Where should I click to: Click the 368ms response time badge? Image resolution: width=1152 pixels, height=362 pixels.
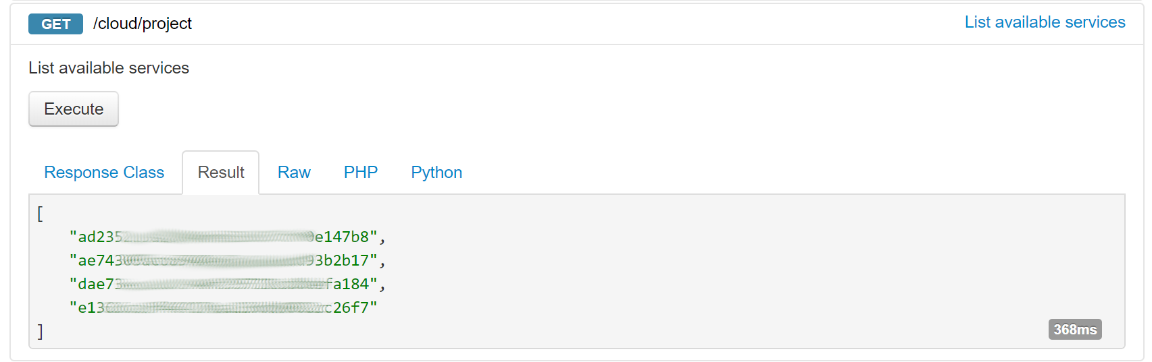pyautogui.click(x=1075, y=330)
